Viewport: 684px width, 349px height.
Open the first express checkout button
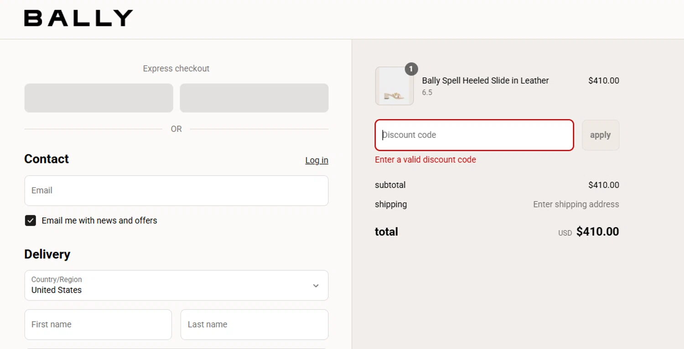(98, 98)
